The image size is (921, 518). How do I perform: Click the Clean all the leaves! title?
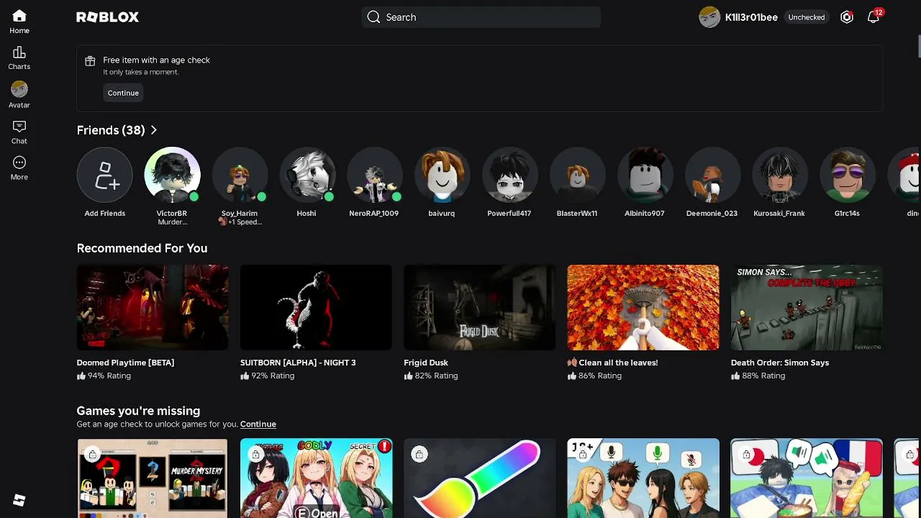(613, 363)
